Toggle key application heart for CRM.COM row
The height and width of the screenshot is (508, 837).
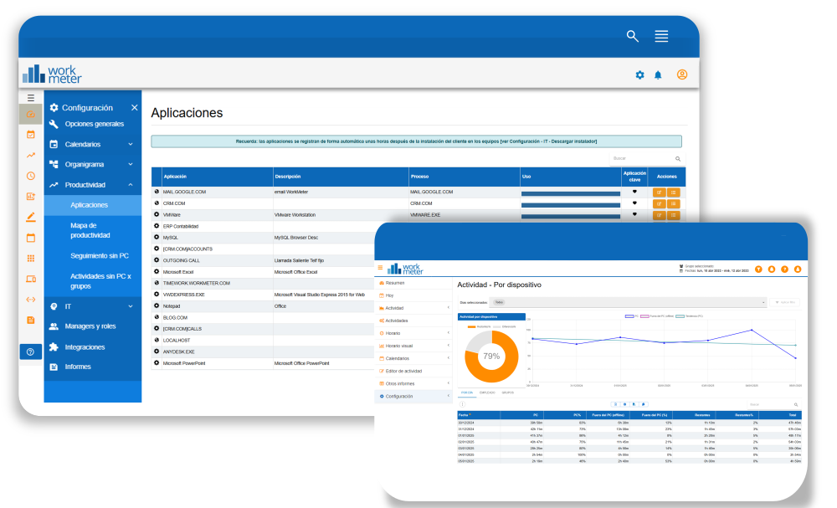[x=634, y=203]
